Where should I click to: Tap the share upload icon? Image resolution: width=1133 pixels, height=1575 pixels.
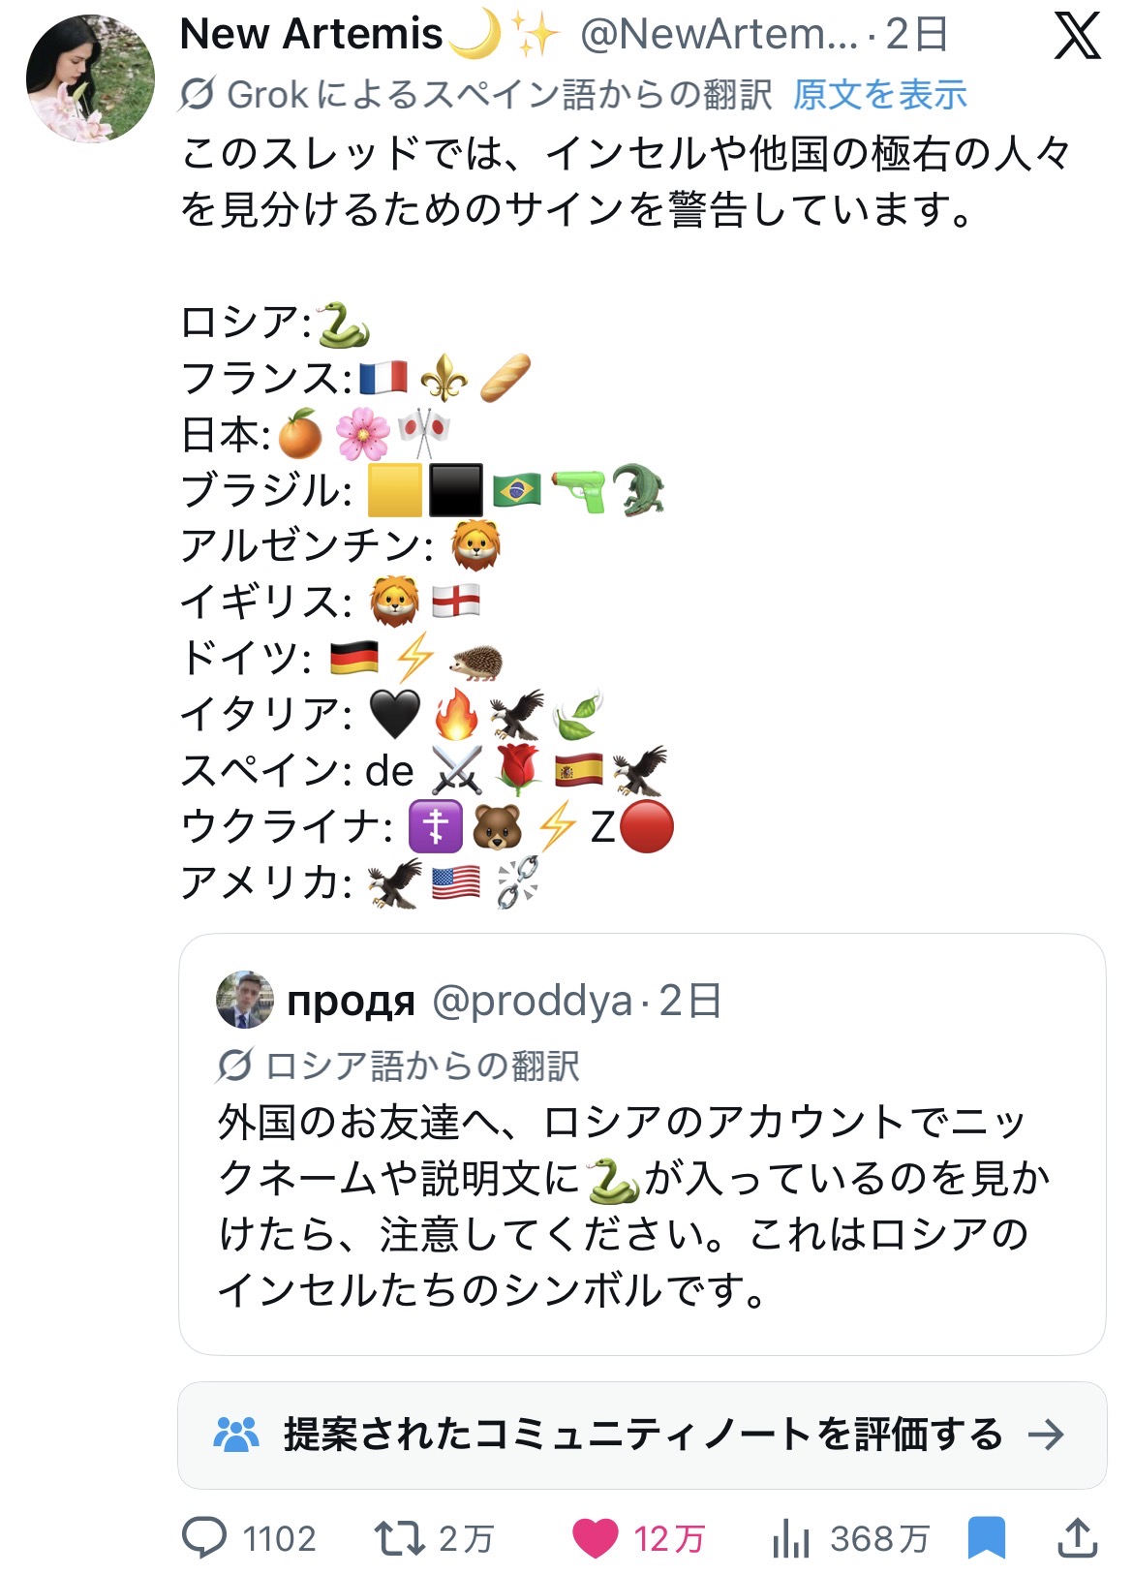click(1077, 1537)
